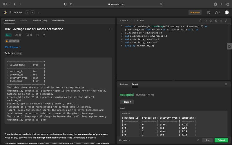232x145 pixels.
Task: Click the debug bug icon near Run
Action: tap(198, 140)
